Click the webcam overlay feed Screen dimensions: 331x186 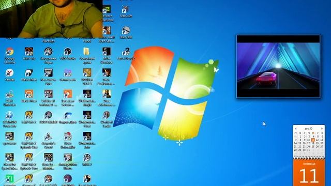(51, 19)
